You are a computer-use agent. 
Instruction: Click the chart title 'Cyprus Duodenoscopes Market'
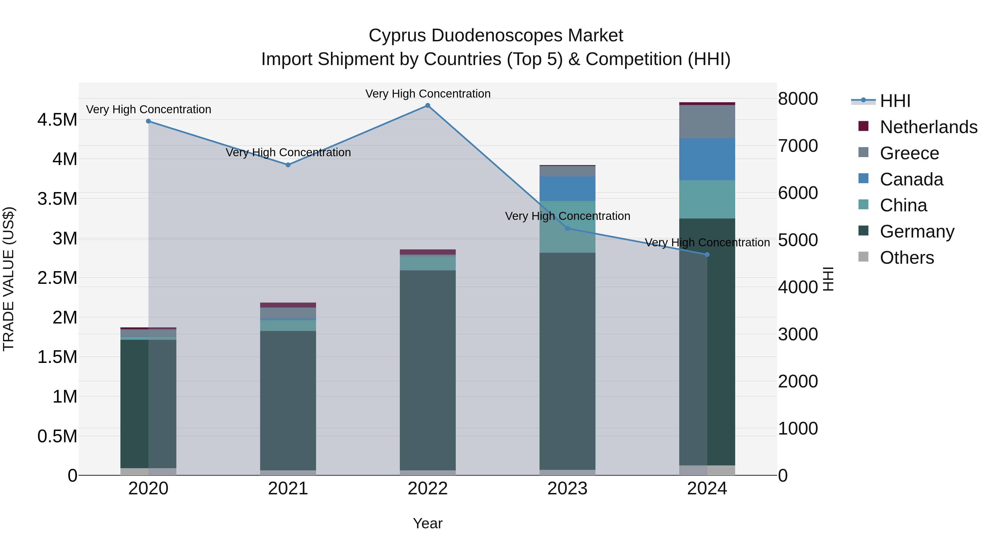tap(496, 36)
